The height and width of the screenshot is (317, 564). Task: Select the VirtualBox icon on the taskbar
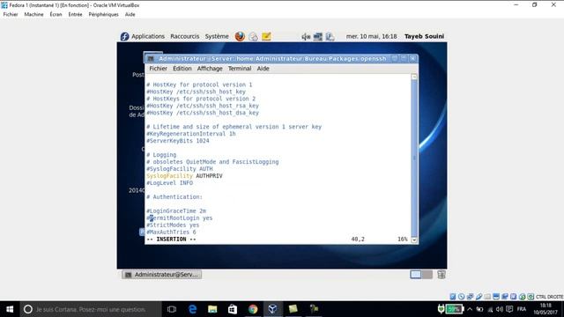point(272,309)
